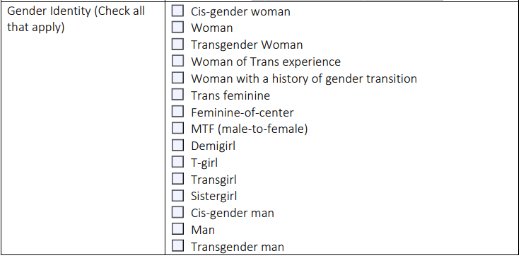Select the Transgender Woman checkbox
The image size is (521, 258).
point(177,44)
